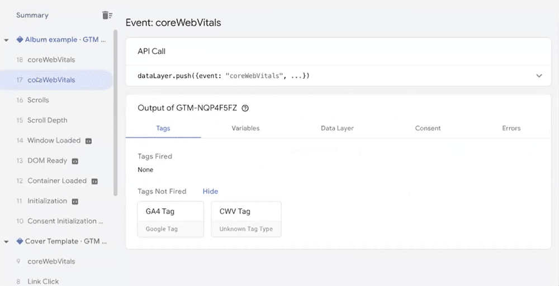Click the dataLayer.push code line
Viewport: 559px width, 286px height.
[224, 76]
